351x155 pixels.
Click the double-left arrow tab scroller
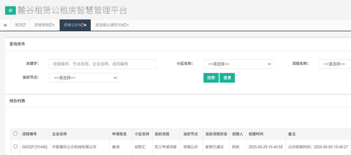click(5, 25)
